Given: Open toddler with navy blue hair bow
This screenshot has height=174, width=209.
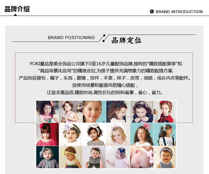Looking at the screenshot, I should [118, 157].
